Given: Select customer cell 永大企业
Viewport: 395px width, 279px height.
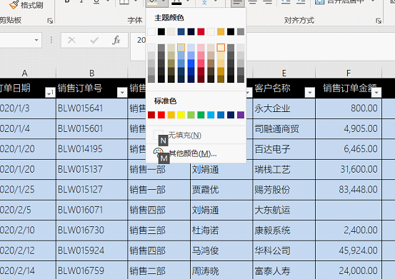Looking at the screenshot, I should (284, 108).
